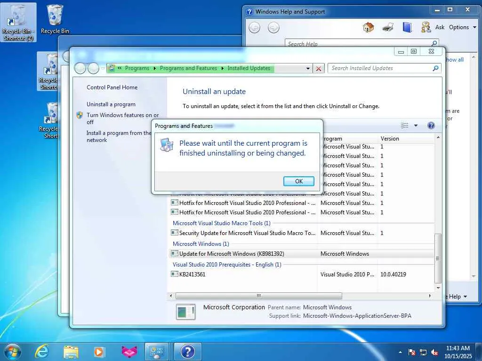Image resolution: width=482 pixels, height=361 pixels.
Task: Open Control Panel Home link
Action: tap(112, 87)
